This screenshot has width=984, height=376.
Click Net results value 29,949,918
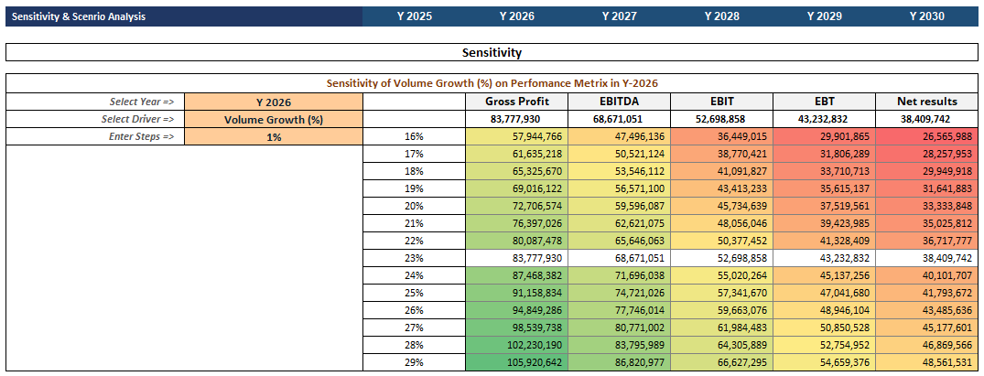tap(927, 171)
